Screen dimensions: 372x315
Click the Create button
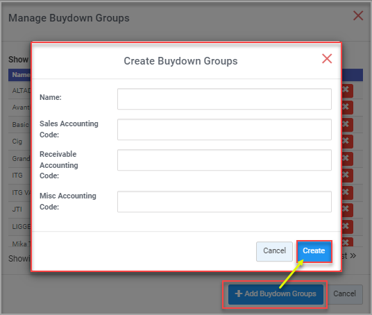click(x=314, y=251)
